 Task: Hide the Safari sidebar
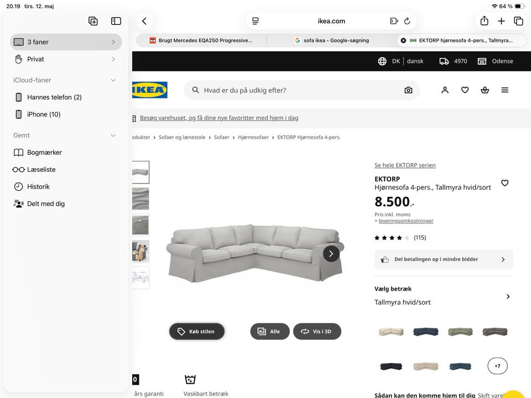[116, 21]
